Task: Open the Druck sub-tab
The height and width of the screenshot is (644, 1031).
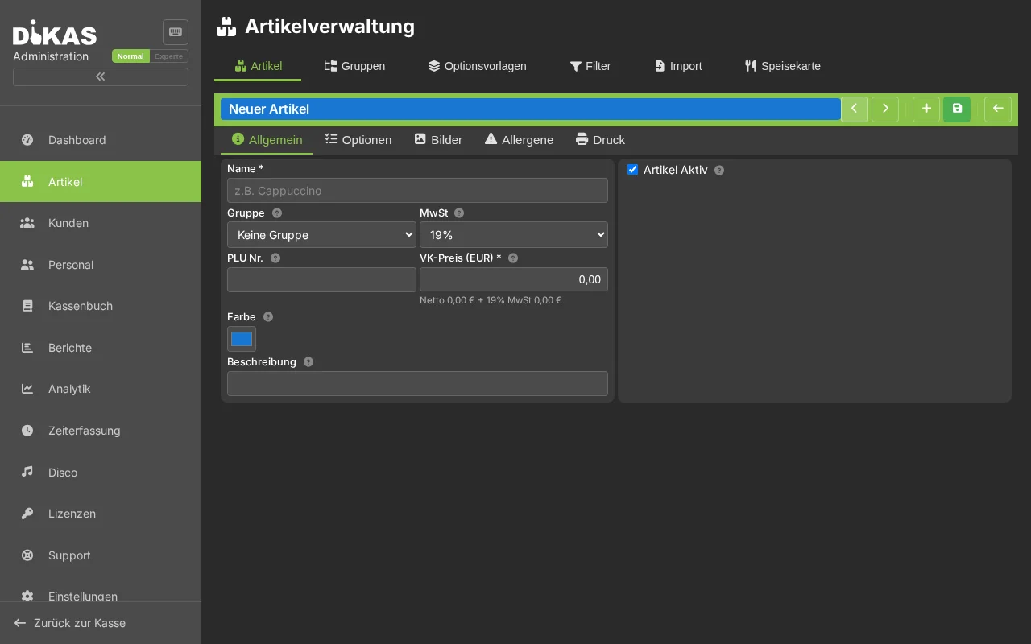Action: click(x=600, y=140)
